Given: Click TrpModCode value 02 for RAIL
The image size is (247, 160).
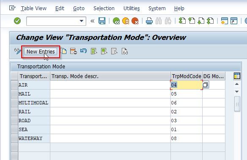Looking at the screenshot, I should click(x=187, y=112).
